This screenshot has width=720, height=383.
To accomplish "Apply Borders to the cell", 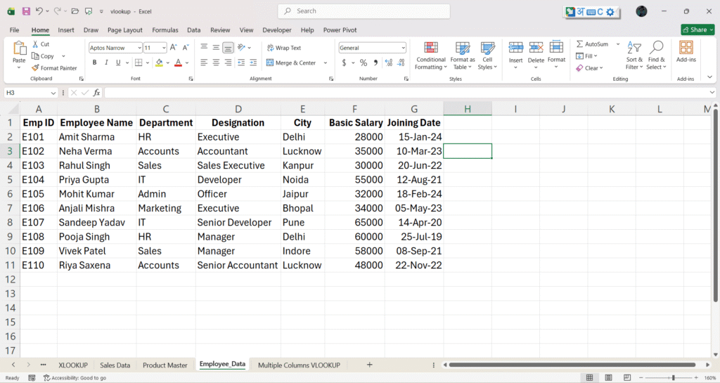I will pos(139,63).
